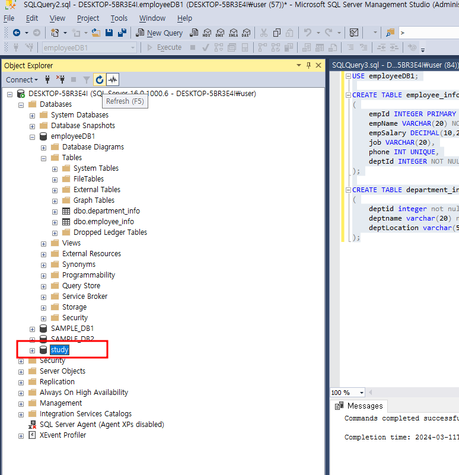
Task: Click the Decrease Indent icon
Action: pos(381,47)
